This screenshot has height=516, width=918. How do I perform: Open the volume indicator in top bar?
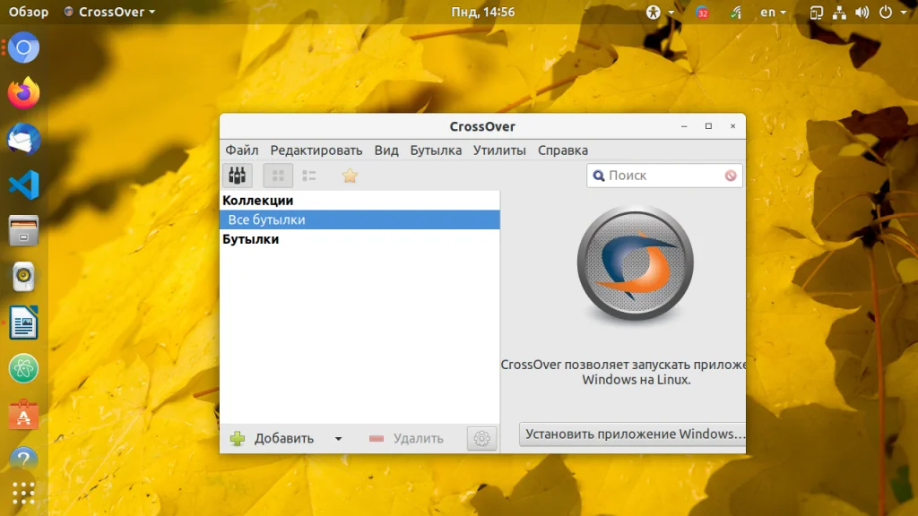862,13
